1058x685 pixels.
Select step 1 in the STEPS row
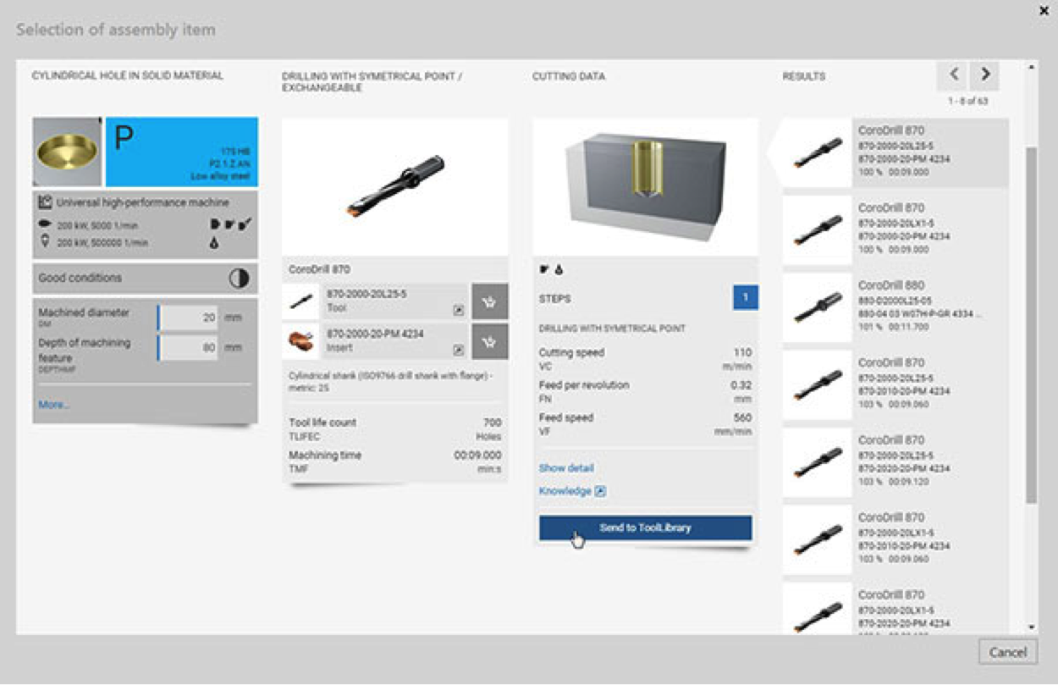pyautogui.click(x=746, y=298)
